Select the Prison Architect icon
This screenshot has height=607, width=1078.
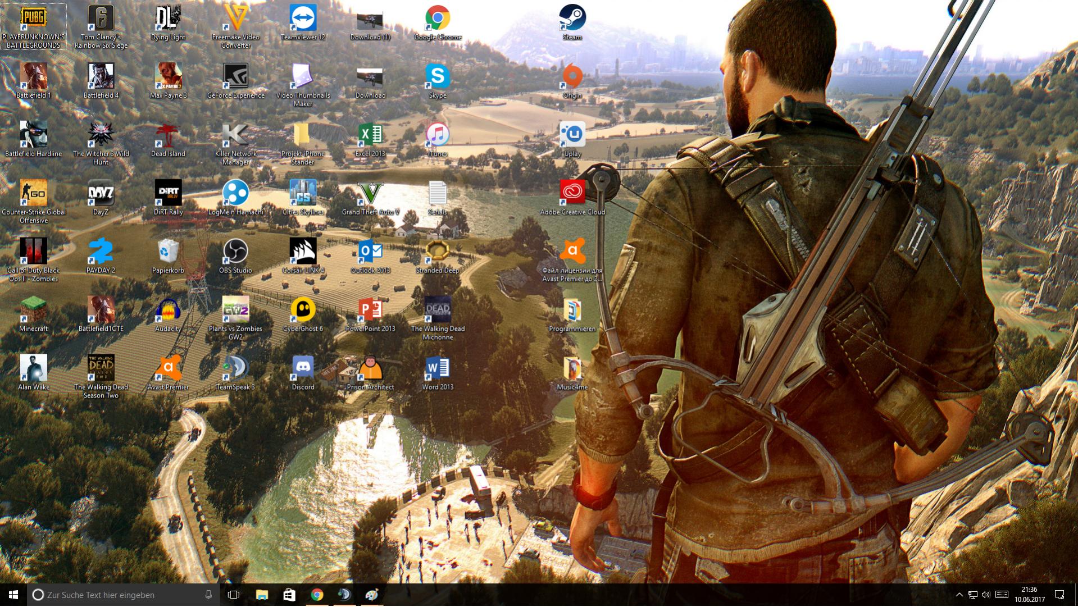370,373
